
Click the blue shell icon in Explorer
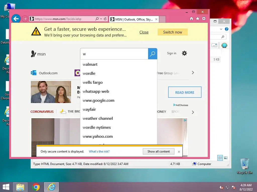point(224,45)
